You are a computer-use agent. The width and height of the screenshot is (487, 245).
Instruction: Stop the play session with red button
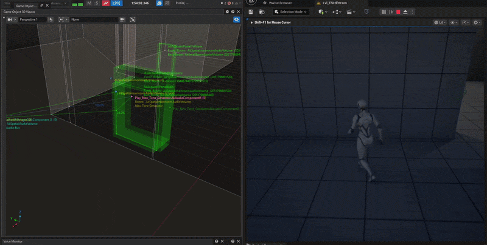tap(398, 12)
